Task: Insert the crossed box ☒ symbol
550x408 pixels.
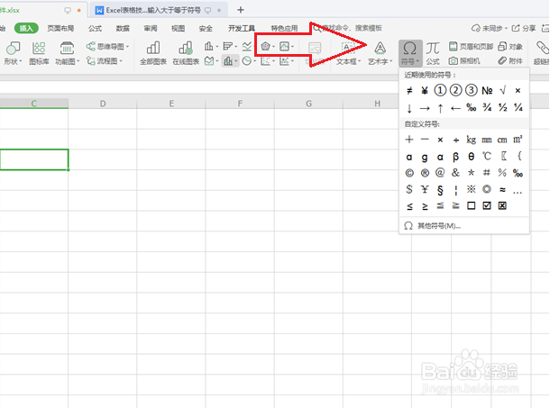Action: pyautogui.click(x=502, y=205)
